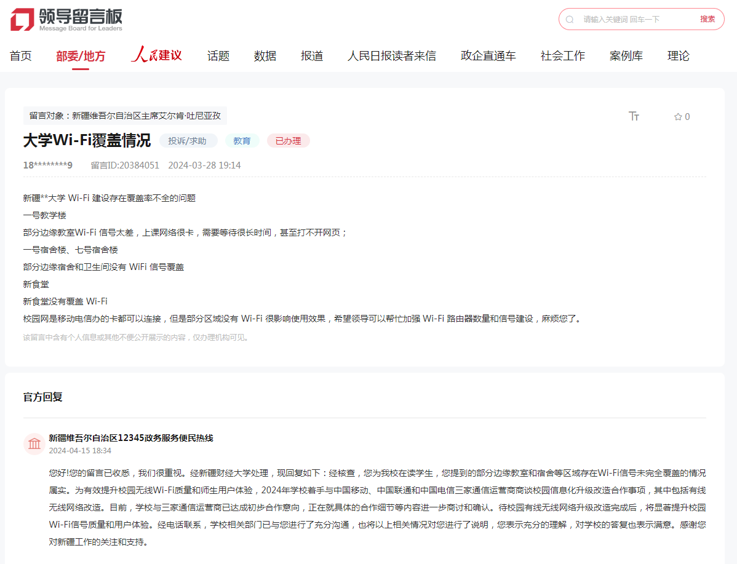Open the 人民建议 calligraphy logo tab

click(156, 55)
